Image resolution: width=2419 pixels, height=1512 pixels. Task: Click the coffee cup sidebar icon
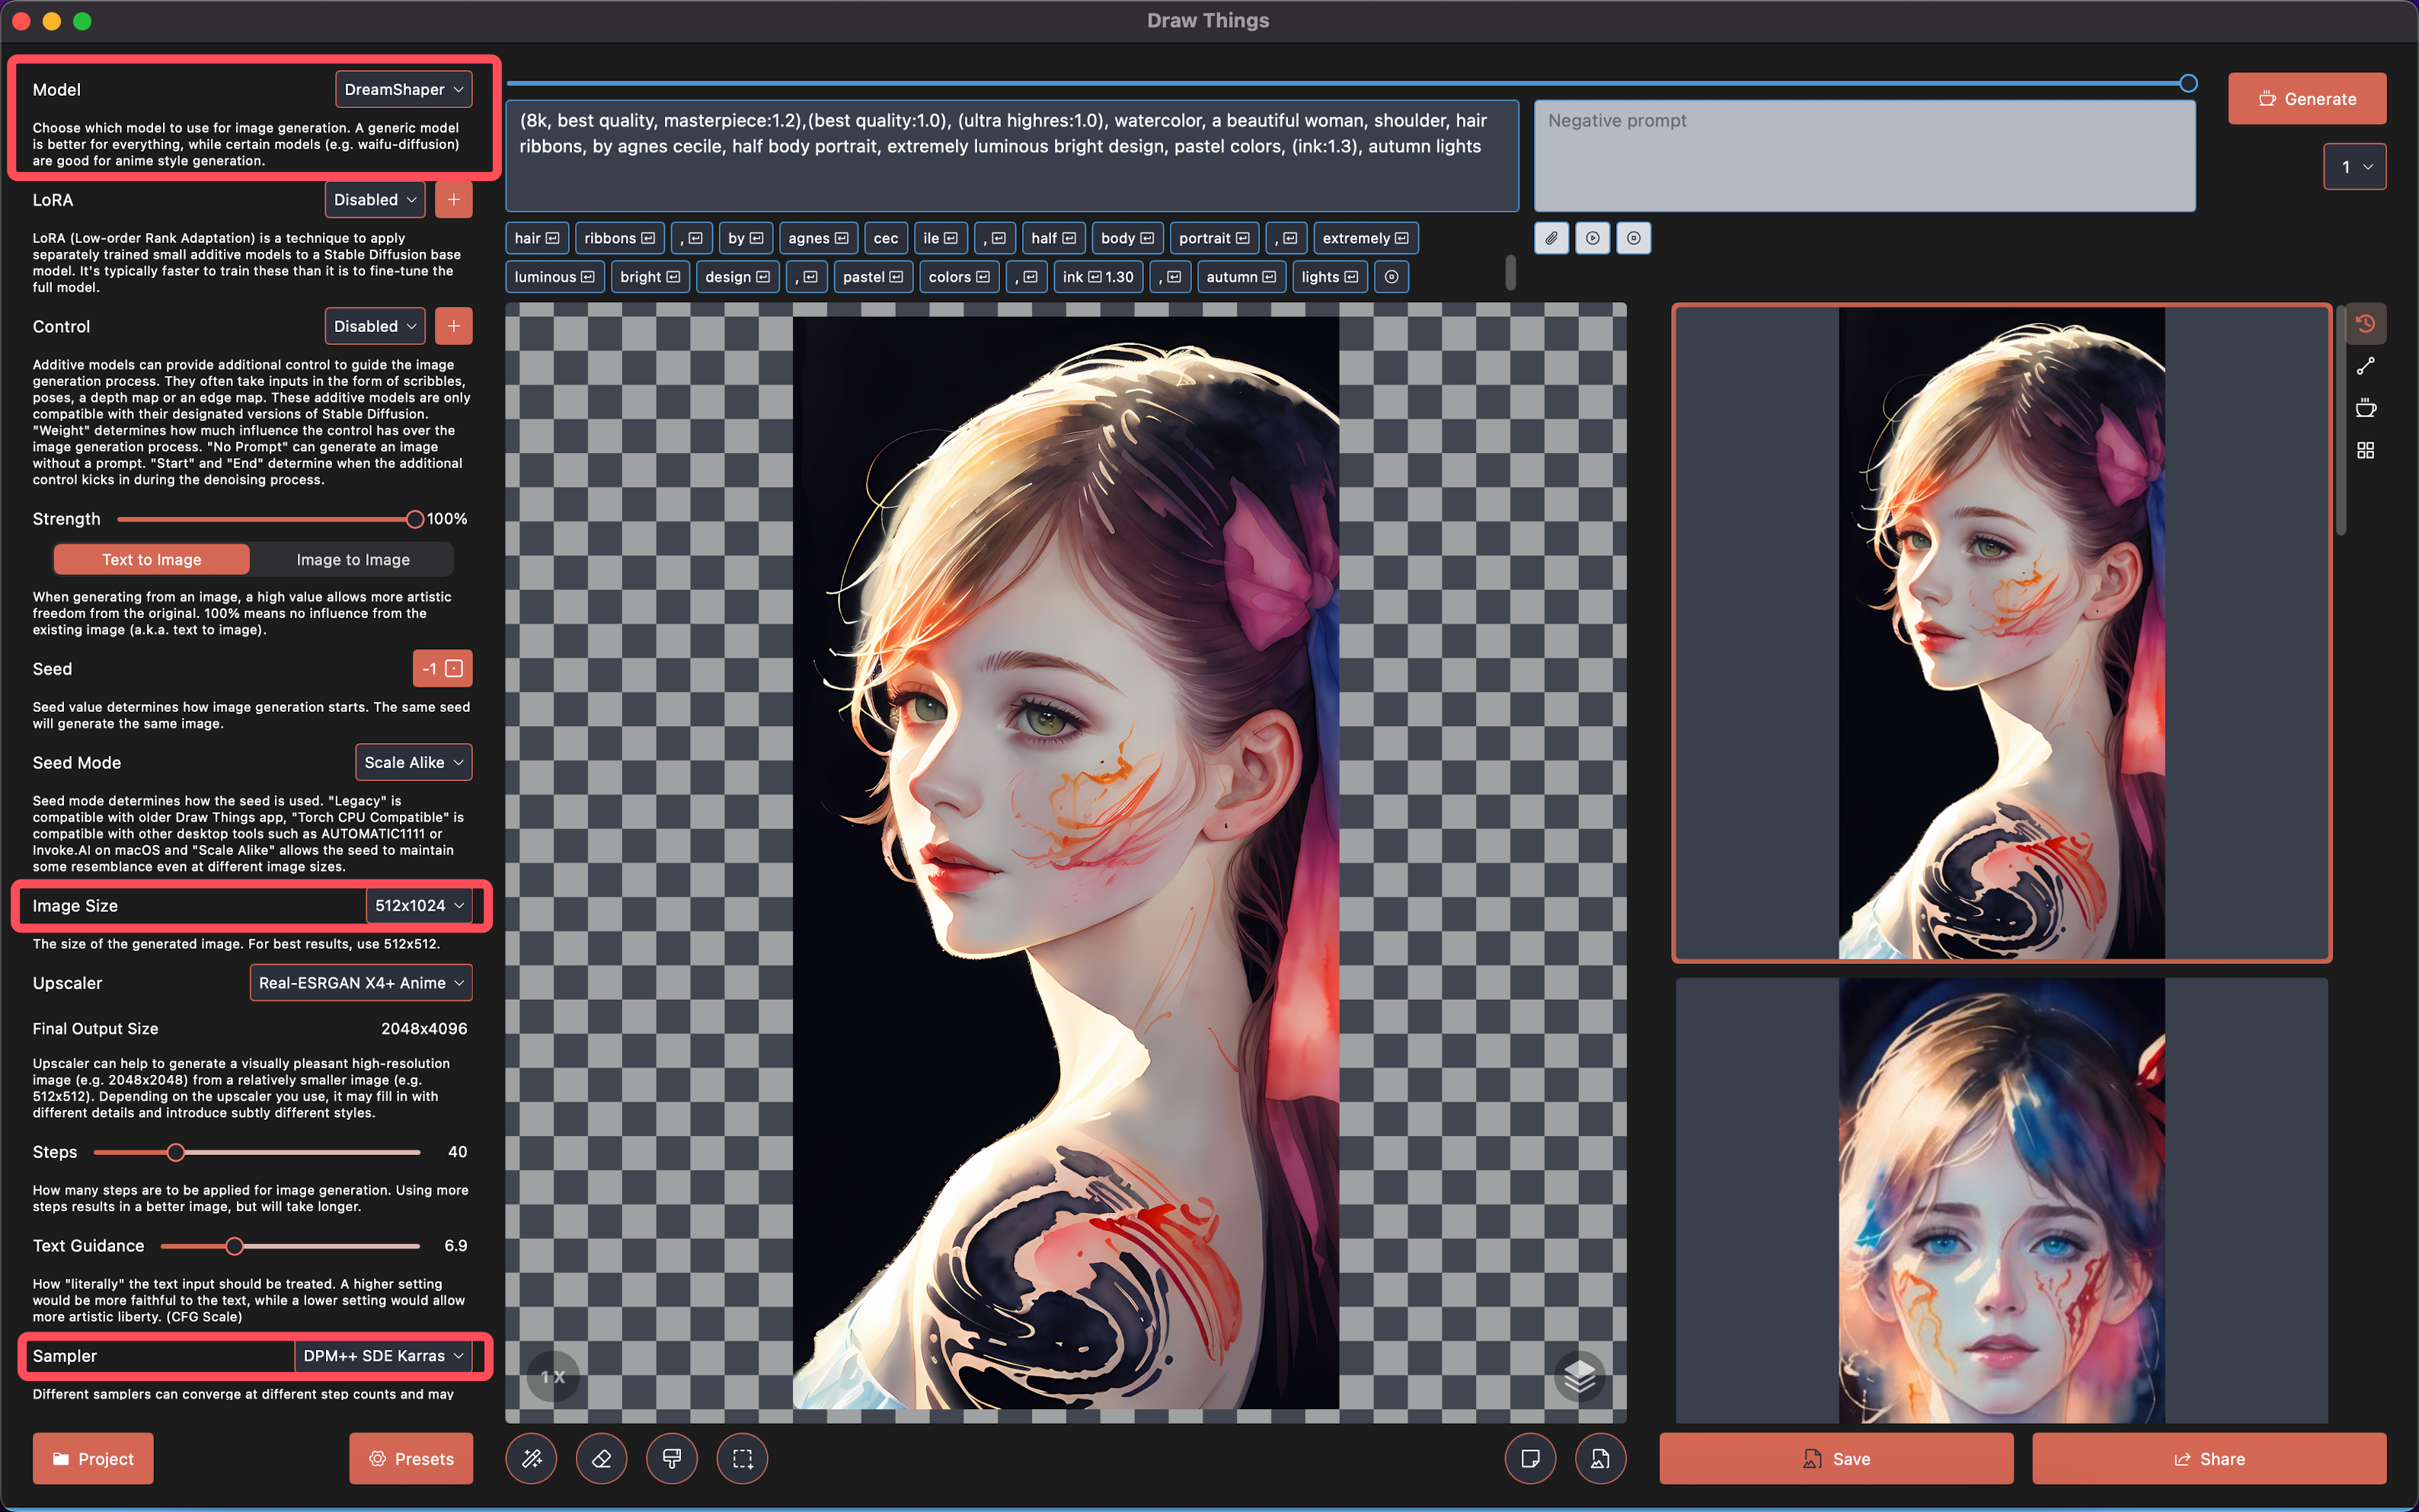click(x=2365, y=408)
